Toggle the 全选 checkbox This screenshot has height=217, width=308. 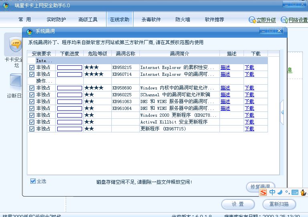tap(33, 181)
